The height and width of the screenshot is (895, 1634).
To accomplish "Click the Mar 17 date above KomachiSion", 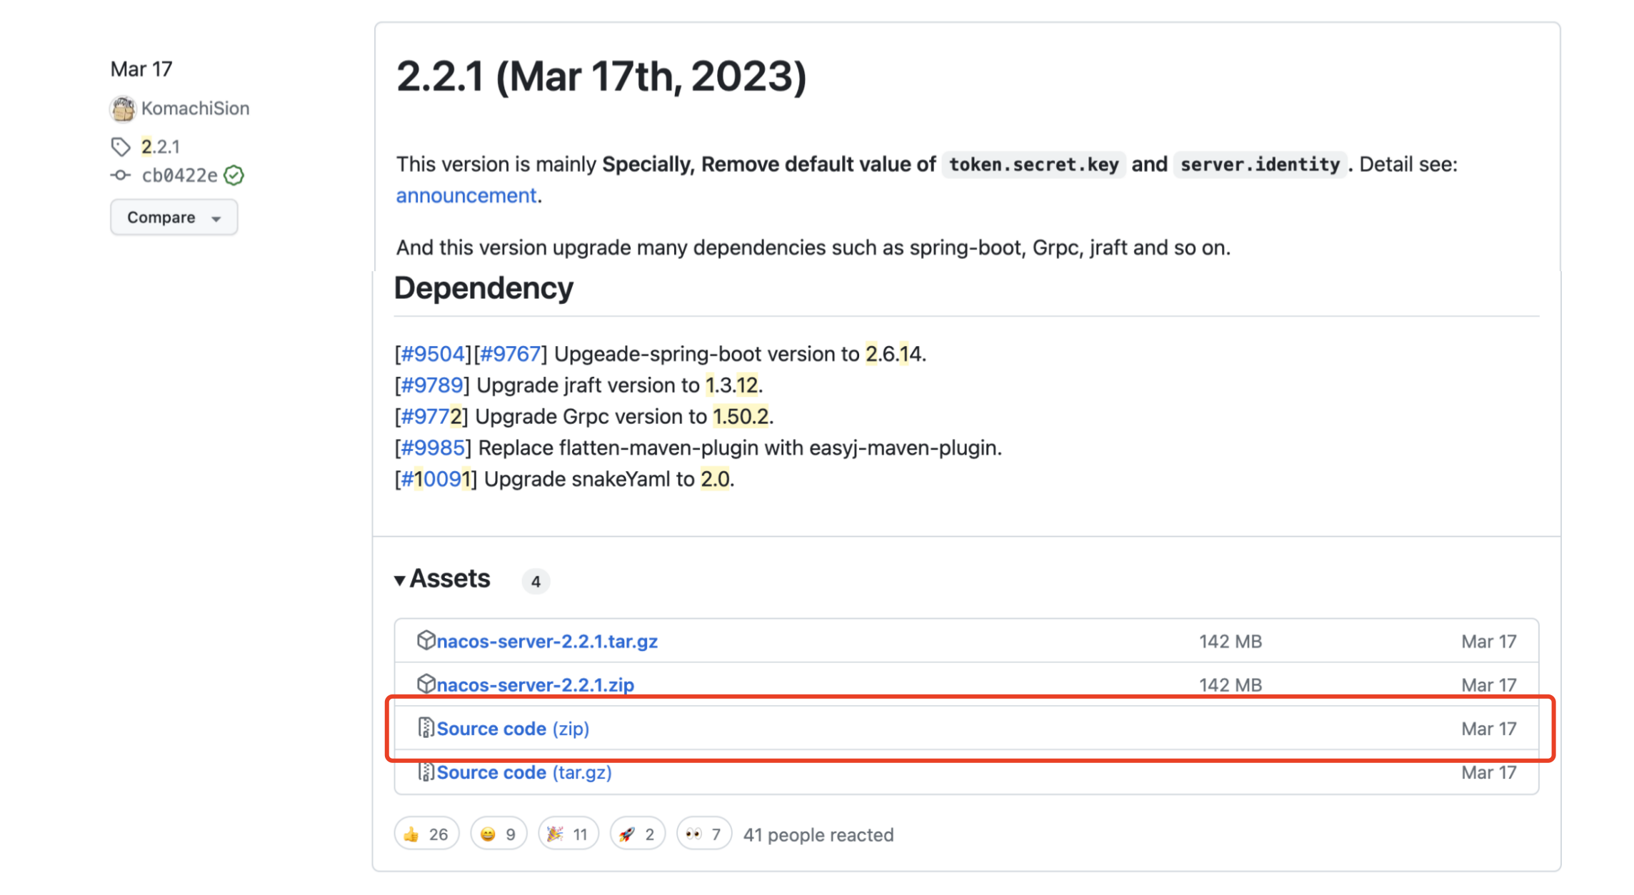I will (141, 69).
